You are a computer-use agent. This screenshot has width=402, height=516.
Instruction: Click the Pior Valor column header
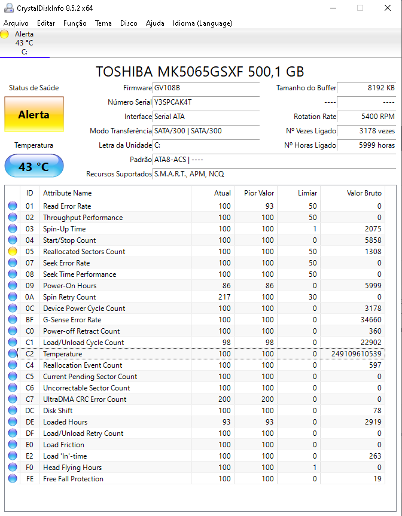pyautogui.click(x=255, y=193)
